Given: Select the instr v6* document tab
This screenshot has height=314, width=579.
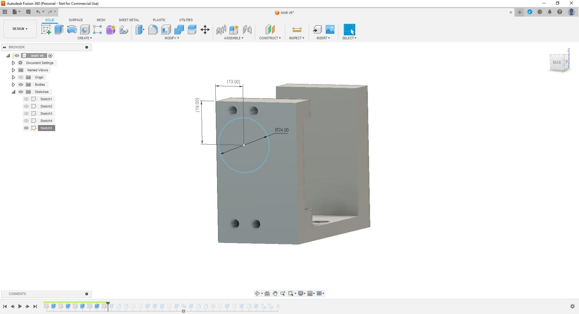Looking at the screenshot, I should click(x=284, y=12).
